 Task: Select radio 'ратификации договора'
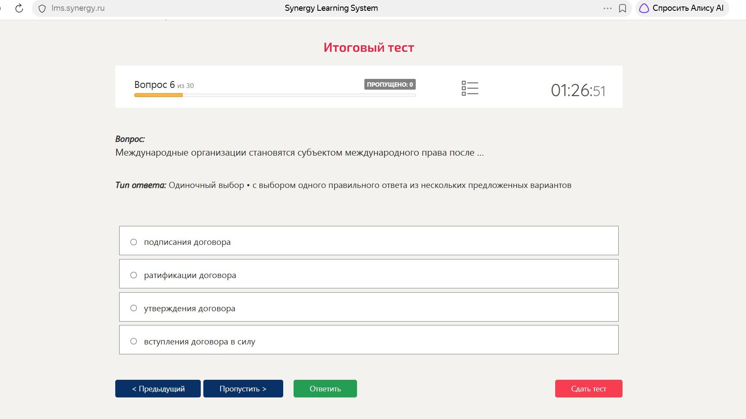[133, 275]
